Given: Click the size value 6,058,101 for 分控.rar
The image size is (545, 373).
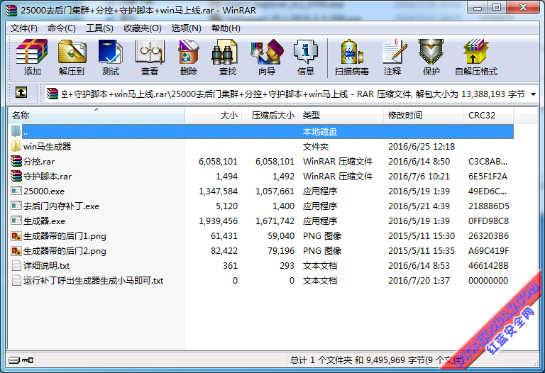Looking at the screenshot, I should [218, 162].
